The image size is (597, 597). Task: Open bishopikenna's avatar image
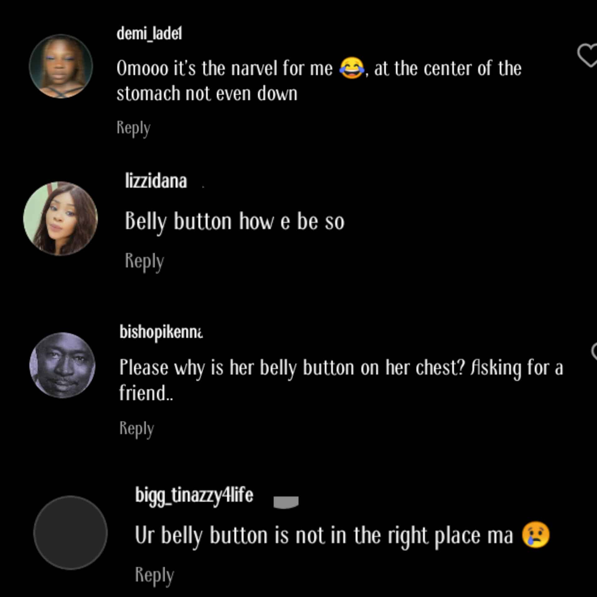pyautogui.click(x=62, y=365)
